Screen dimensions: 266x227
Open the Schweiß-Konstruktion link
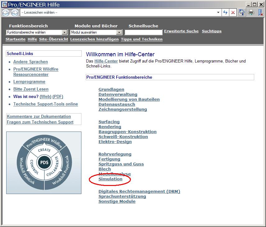[x=123, y=137]
